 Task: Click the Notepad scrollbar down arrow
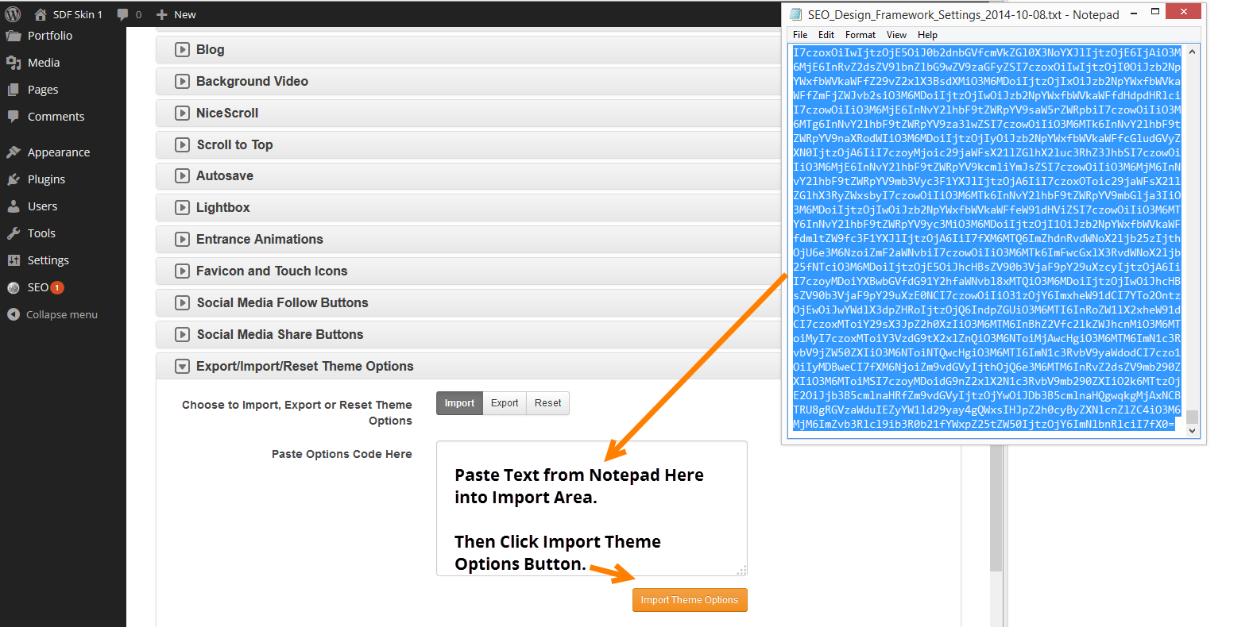(1192, 430)
